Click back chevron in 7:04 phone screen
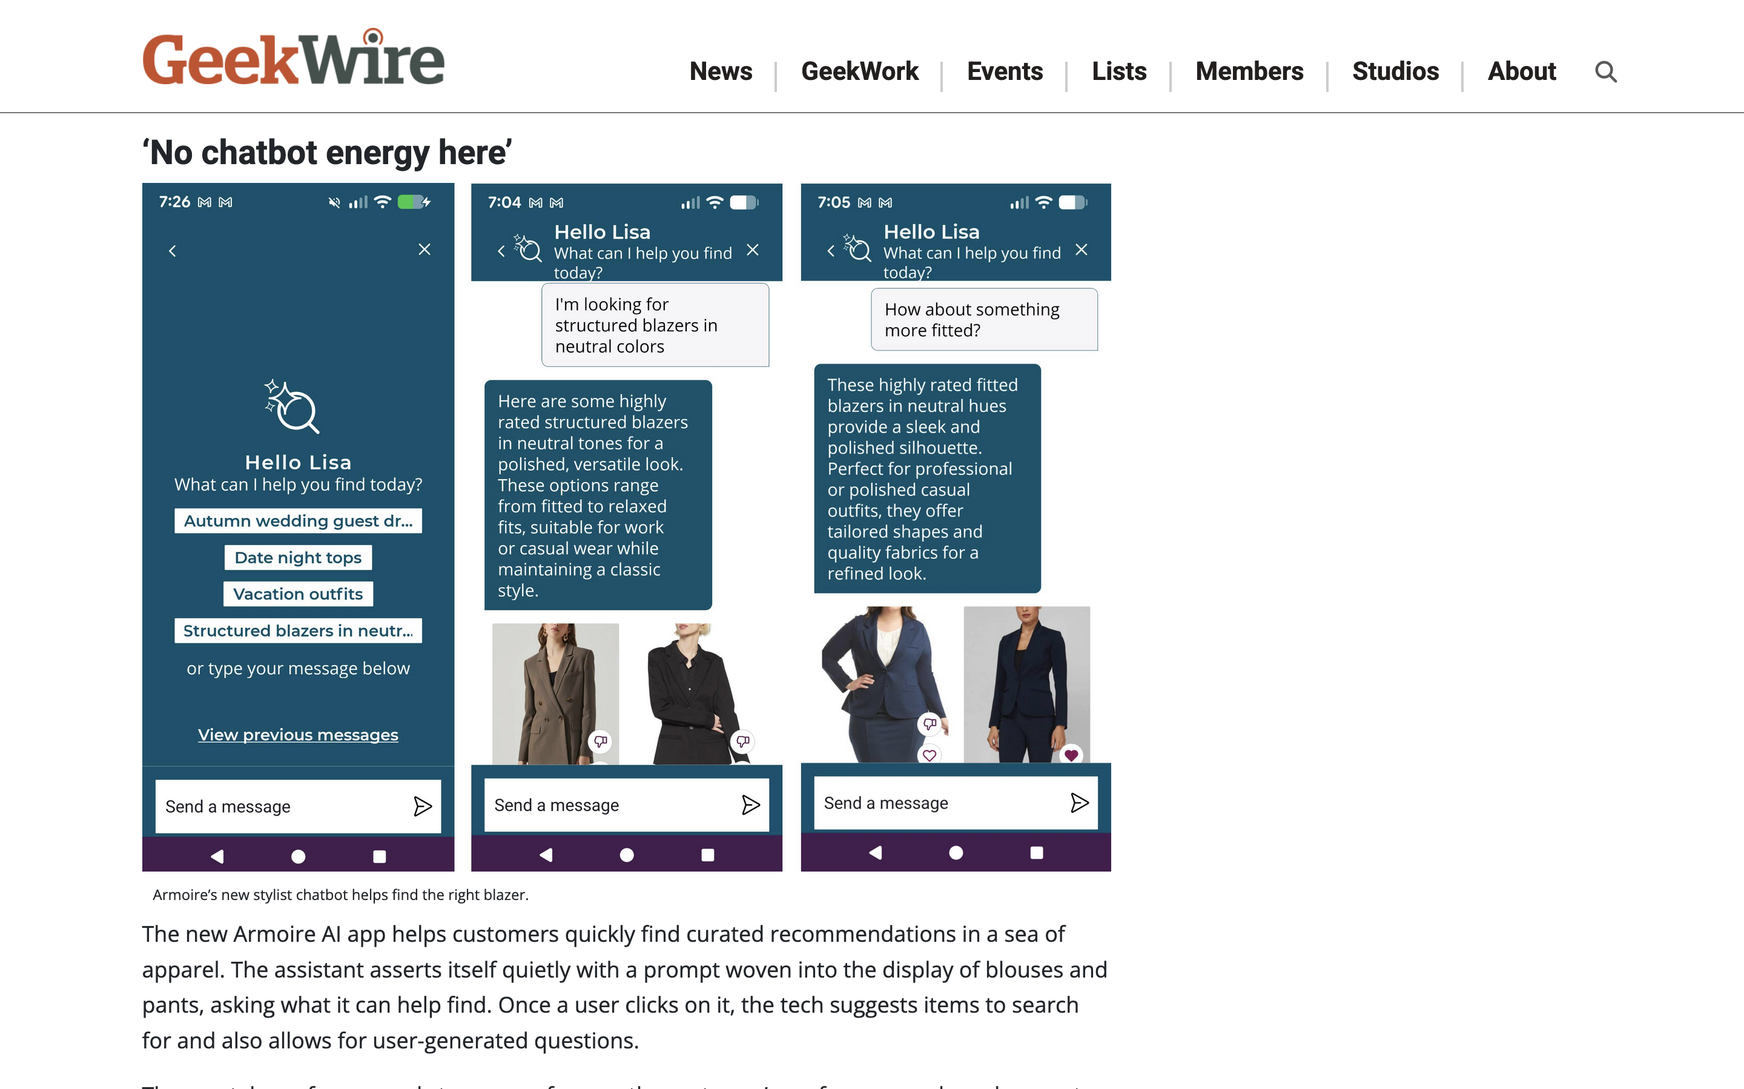Screen dimensions: 1744x1089 tap(501, 251)
